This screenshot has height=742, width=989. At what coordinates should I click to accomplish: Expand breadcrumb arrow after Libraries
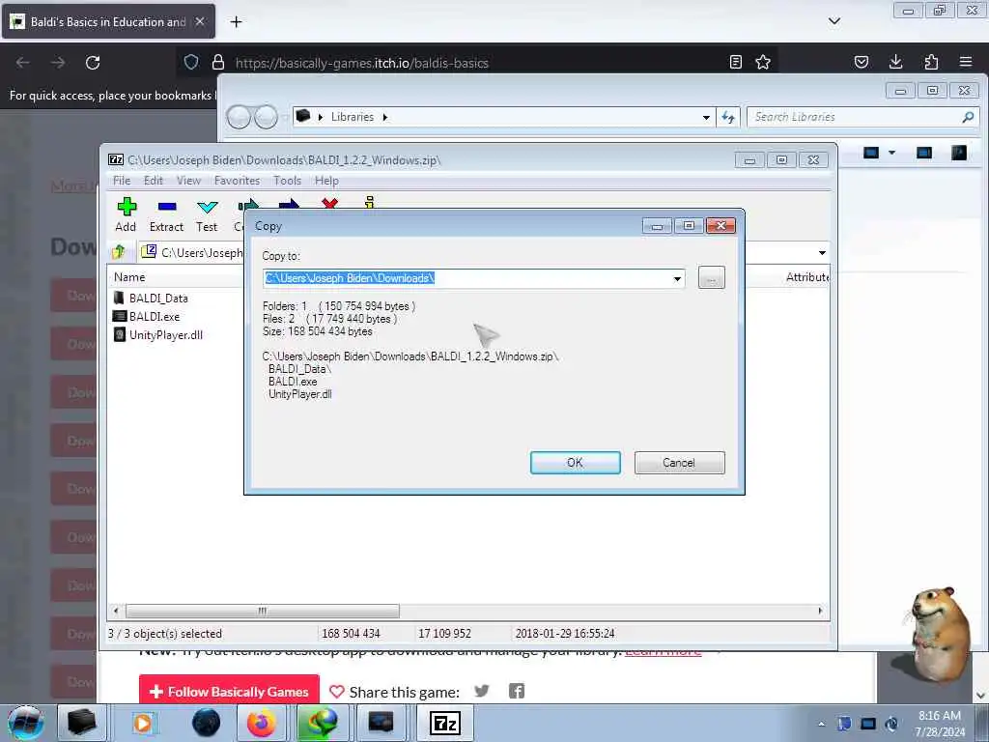pos(384,117)
